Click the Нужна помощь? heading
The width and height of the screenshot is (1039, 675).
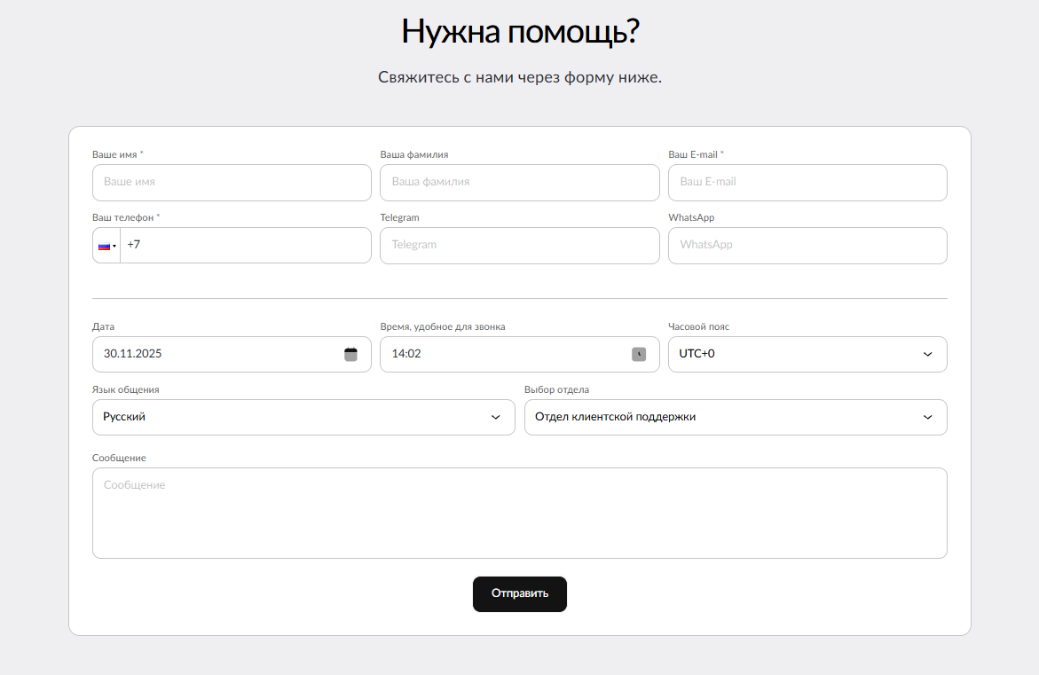520,32
